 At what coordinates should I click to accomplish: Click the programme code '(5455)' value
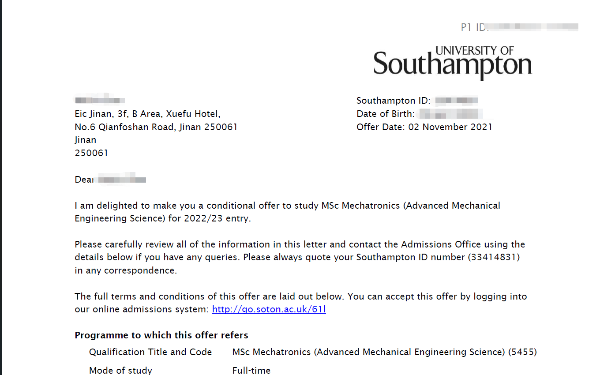[x=522, y=352]
